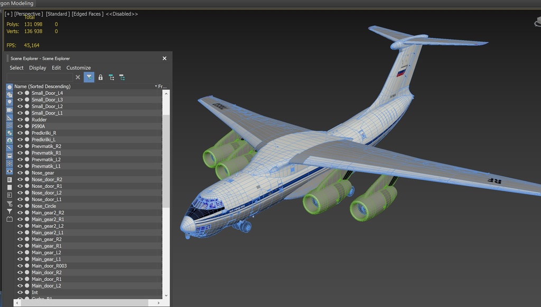The image size is (541, 307).
Task: Toggle the Display Helpers filter icon
Action: click(10, 118)
